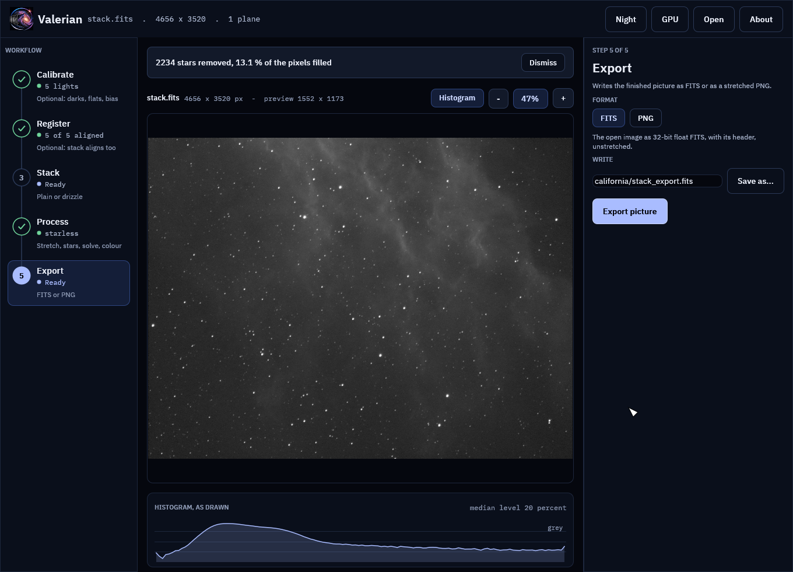Click the 47% zoom level button
Viewport: 793px width, 572px height.
530,99
